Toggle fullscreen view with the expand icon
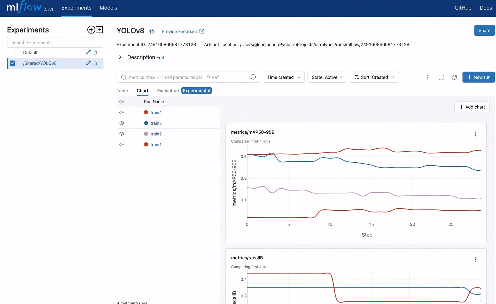This screenshot has width=496, height=304. pos(441,77)
